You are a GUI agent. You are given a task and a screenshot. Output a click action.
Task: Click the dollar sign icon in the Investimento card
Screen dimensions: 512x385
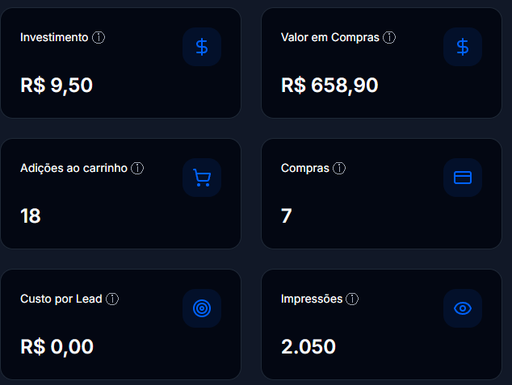(202, 47)
